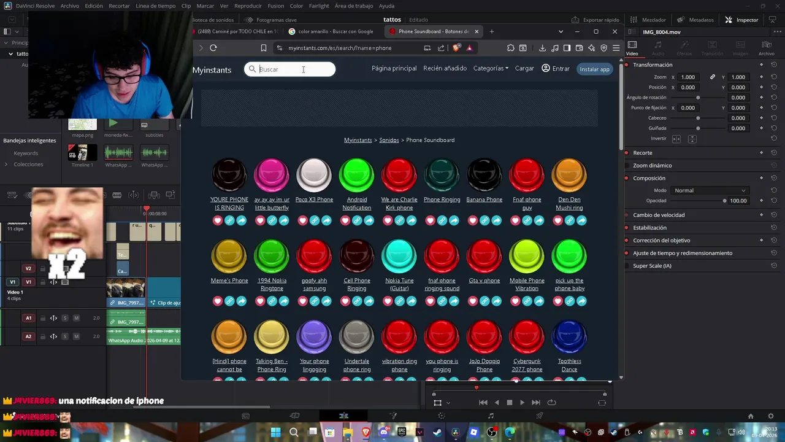Mute audio track A1
The width and height of the screenshot is (785, 442).
(x=76, y=318)
